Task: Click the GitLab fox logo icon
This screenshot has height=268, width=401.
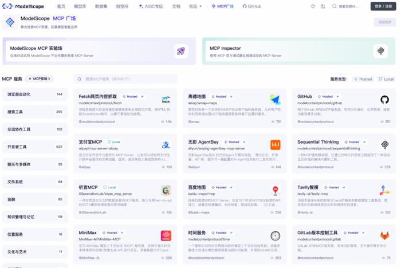Action: click(384, 235)
